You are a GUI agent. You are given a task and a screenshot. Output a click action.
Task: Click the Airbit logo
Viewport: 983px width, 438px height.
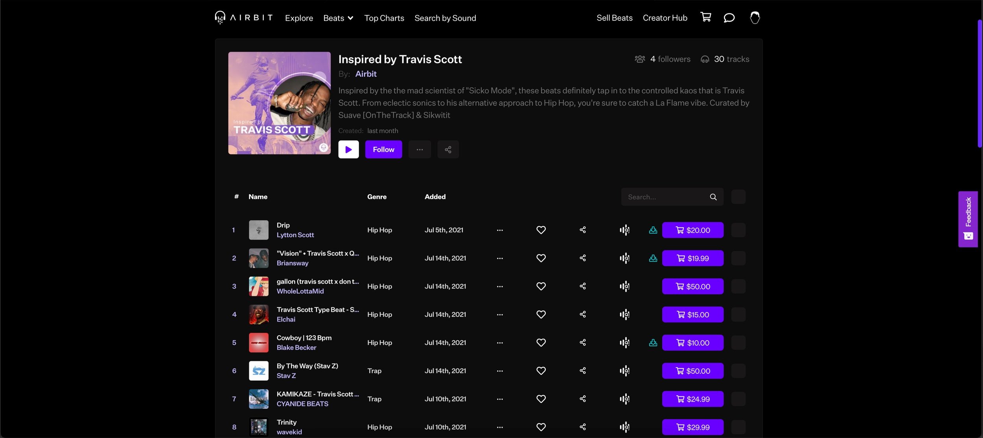pos(244,18)
